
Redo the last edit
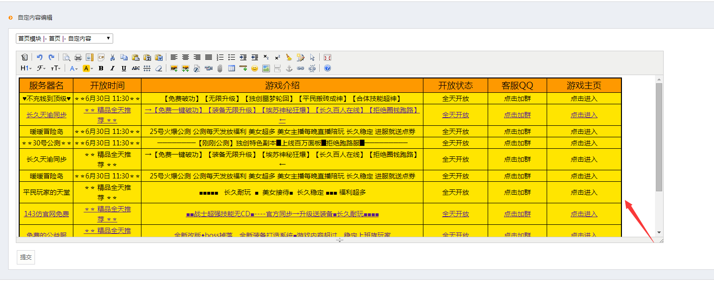51,57
